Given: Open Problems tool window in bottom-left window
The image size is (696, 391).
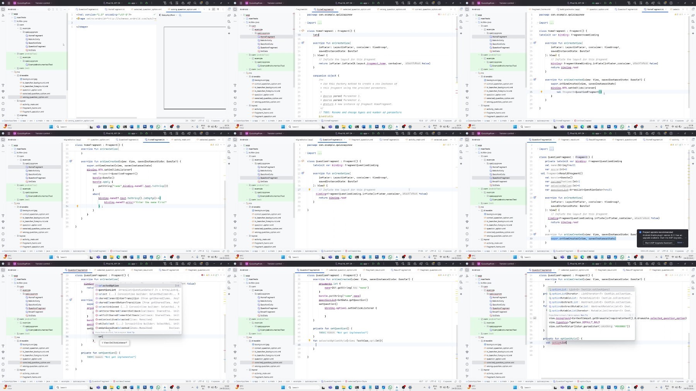Looking at the screenshot, I should [x=3, y=364].
